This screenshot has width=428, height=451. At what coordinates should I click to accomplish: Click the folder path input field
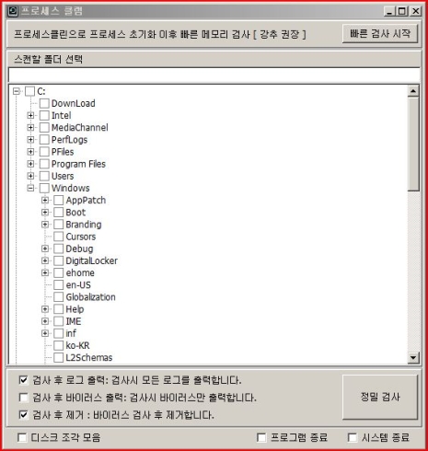(x=214, y=75)
